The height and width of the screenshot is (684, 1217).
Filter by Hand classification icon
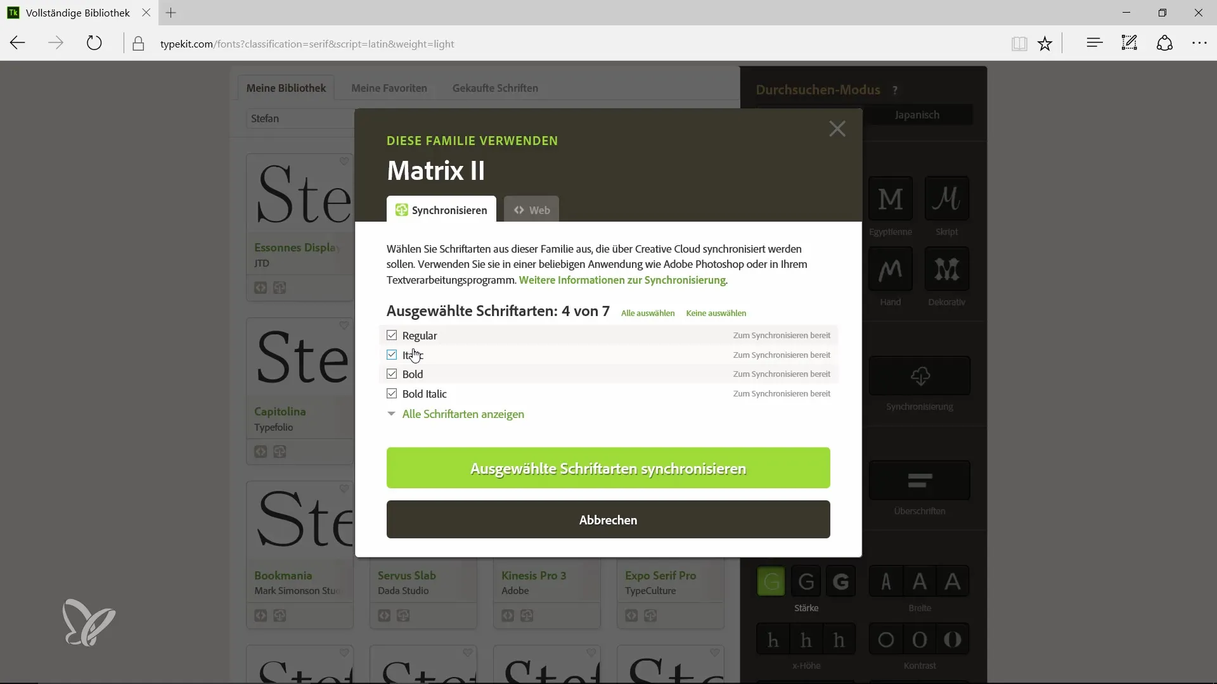(x=891, y=269)
